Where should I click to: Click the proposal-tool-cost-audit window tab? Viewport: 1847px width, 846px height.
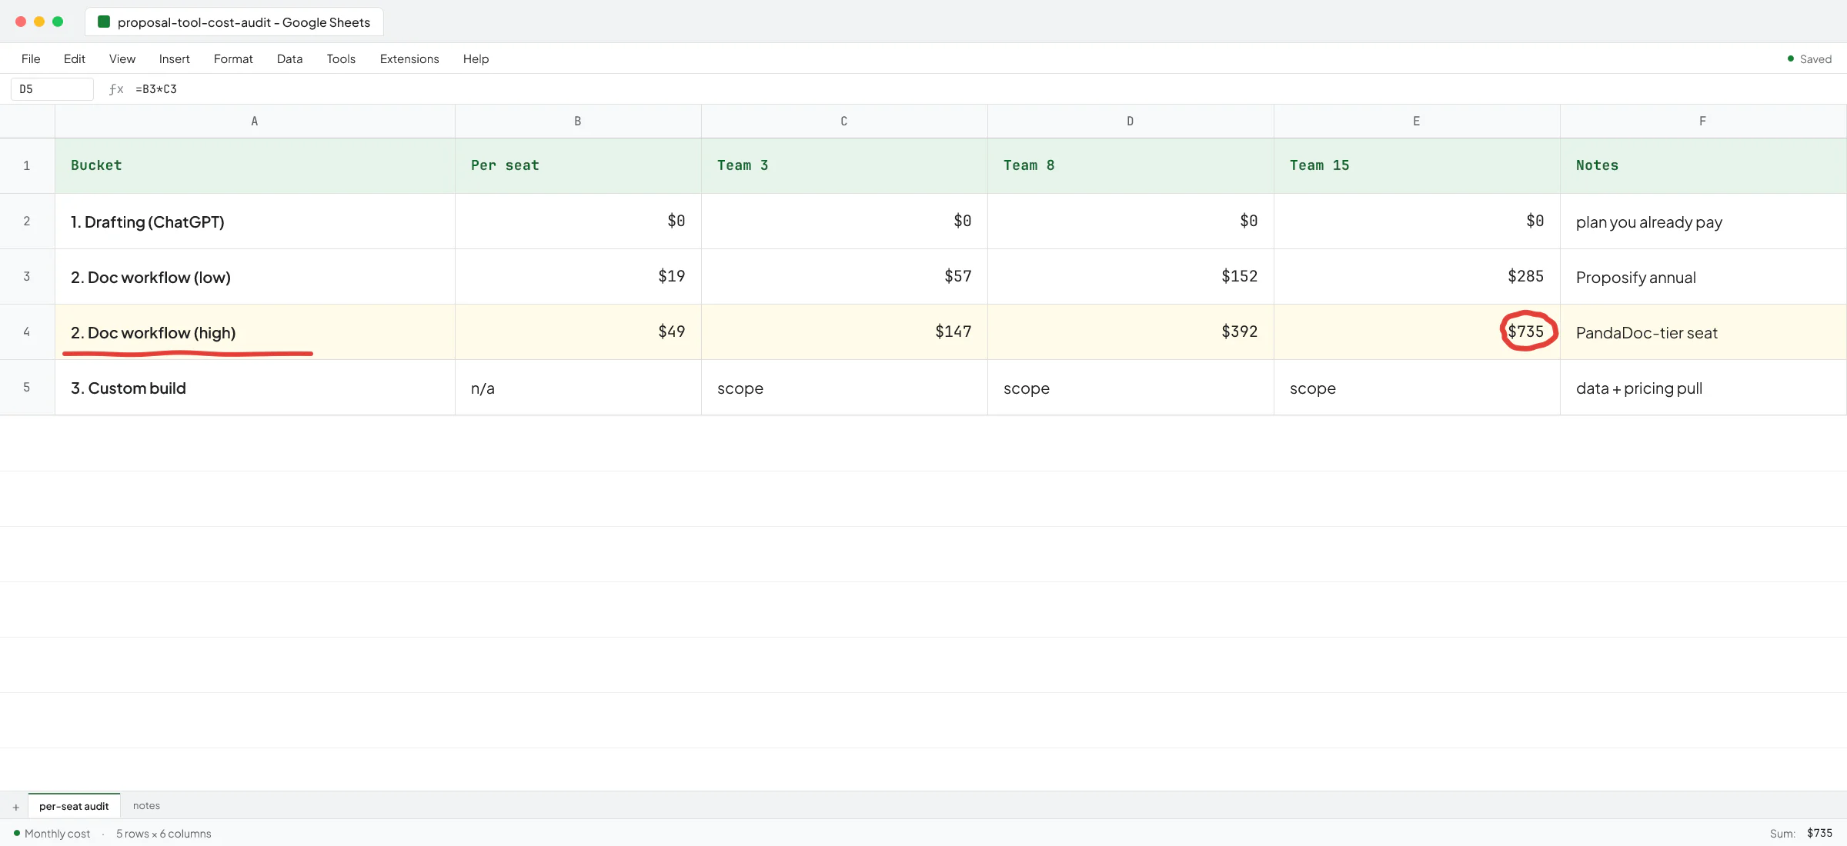pos(234,22)
